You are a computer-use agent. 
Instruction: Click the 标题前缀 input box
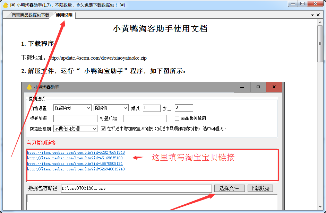click(75, 118)
